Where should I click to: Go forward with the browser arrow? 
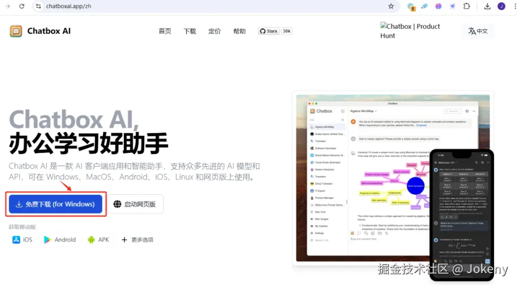(8, 6)
